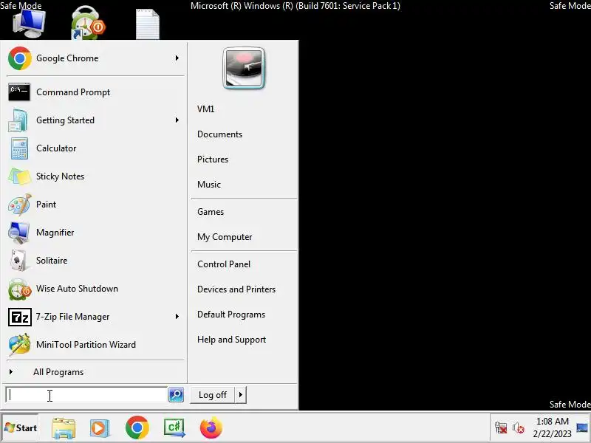This screenshot has height=443, width=591.
Task: Click the Calculator label text
Action: point(56,148)
